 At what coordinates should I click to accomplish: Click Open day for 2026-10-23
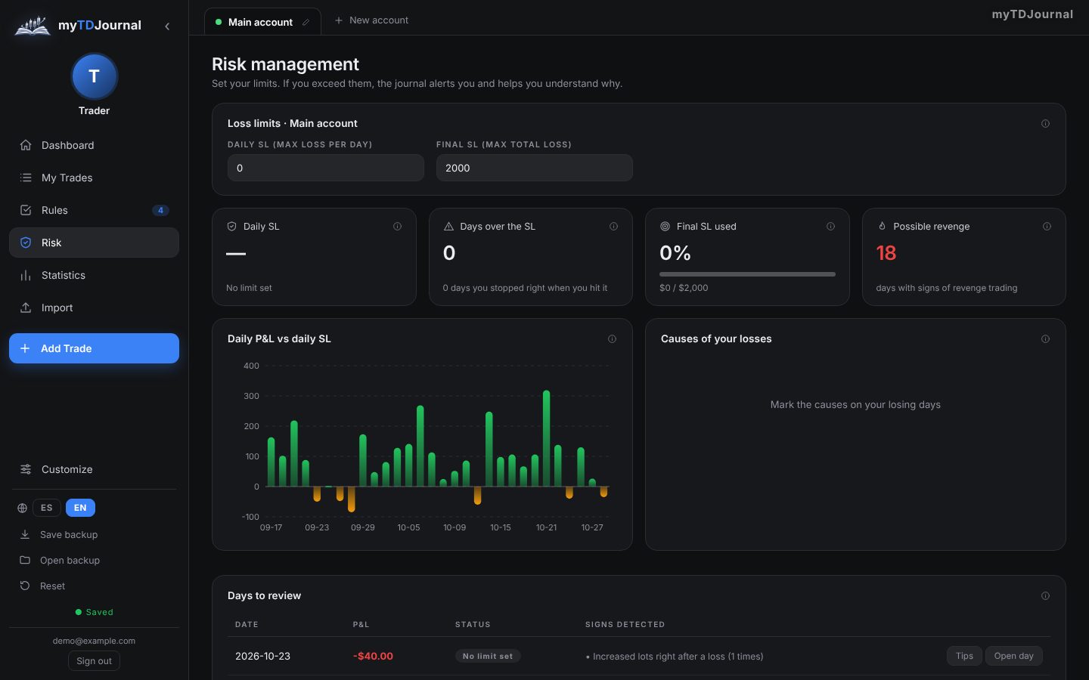click(x=1013, y=656)
